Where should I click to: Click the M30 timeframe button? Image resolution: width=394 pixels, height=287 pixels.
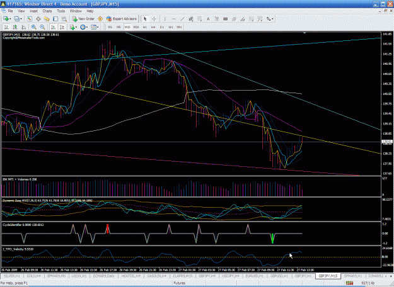click(136, 27)
